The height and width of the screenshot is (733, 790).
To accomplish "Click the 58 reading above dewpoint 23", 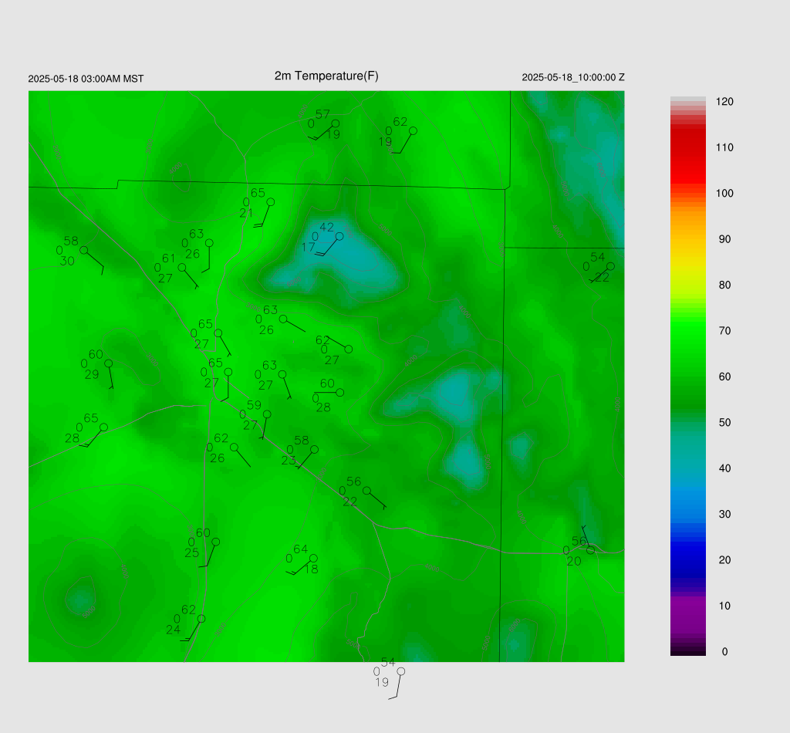I will pos(302,441).
